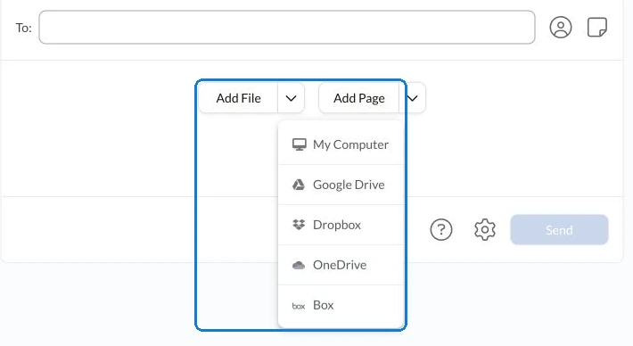This screenshot has width=633, height=346.
Task: Select OneDrive as file source
Action: 341,265
